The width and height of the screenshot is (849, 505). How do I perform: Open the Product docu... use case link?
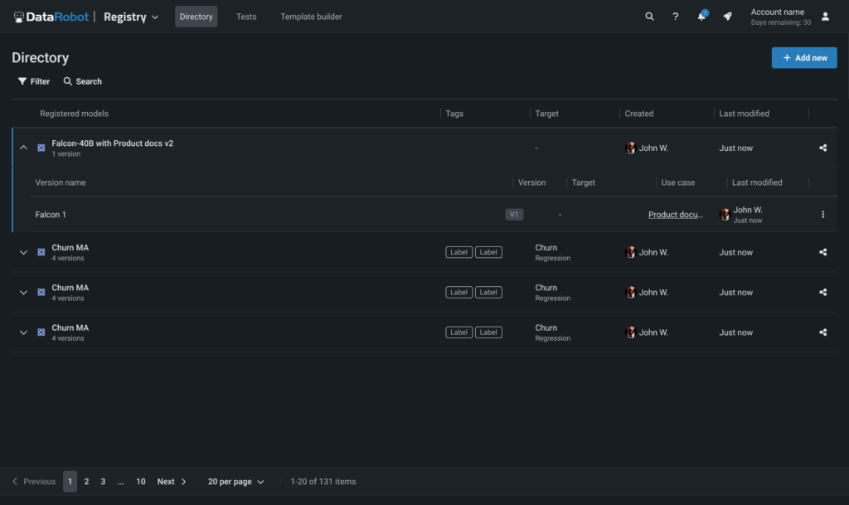coord(676,214)
